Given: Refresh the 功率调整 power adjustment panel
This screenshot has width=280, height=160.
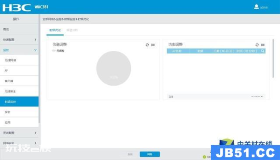Looking at the screenshot, I should click(257, 45).
